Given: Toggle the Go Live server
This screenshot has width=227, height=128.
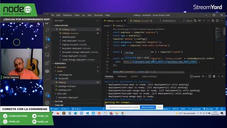Looking at the screenshot, I should (208, 109).
